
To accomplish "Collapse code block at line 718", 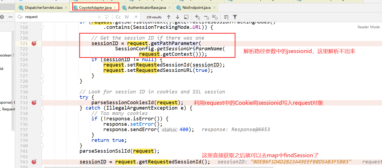I will click(42, 27).
